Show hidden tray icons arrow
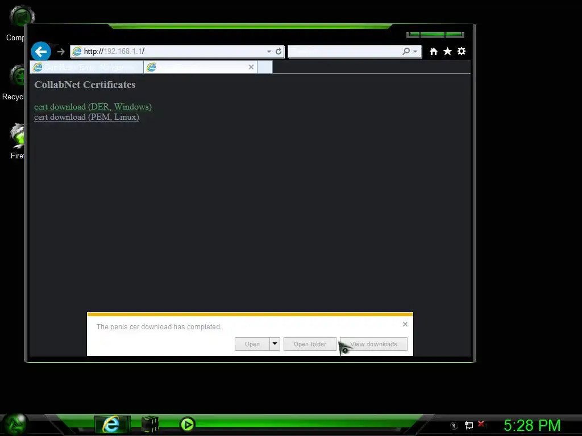The image size is (582, 436). tap(454, 426)
